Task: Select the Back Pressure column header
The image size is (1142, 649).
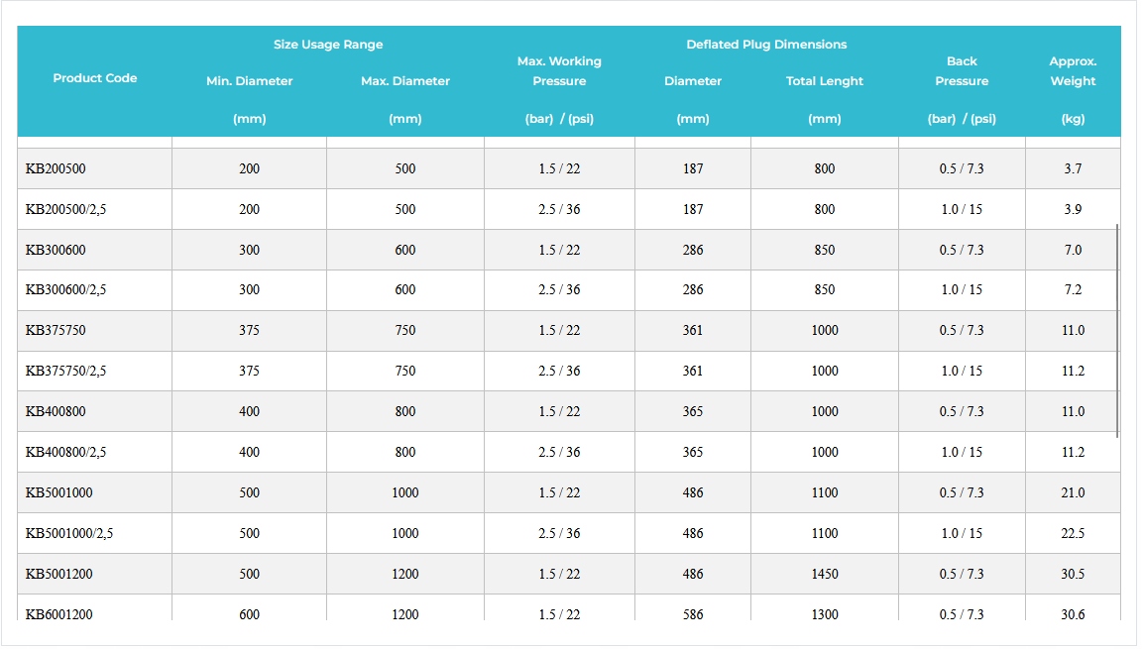Action: (962, 71)
